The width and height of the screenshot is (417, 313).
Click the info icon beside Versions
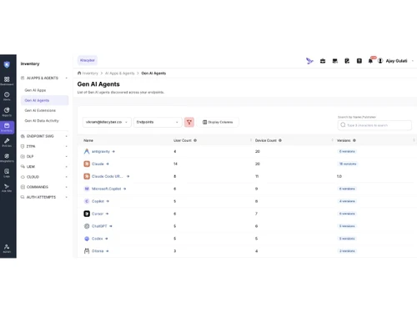354,140
